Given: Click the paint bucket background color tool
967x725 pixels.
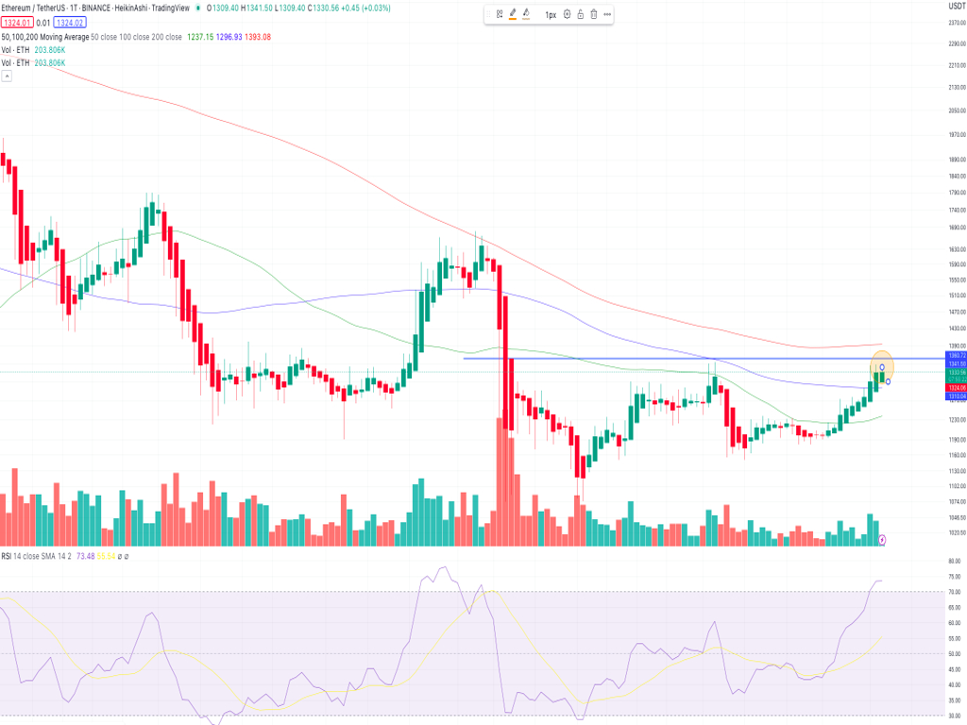Looking at the screenshot, I should tap(527, 14).
